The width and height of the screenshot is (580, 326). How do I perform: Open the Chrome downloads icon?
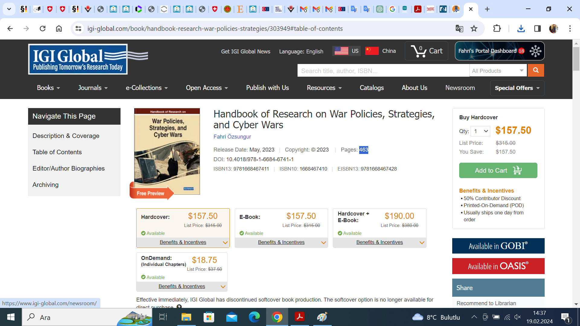521,29
